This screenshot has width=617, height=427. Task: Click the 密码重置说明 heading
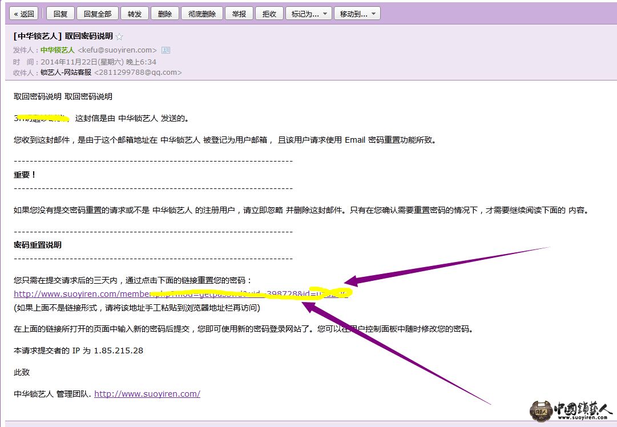tap(37, 245)
